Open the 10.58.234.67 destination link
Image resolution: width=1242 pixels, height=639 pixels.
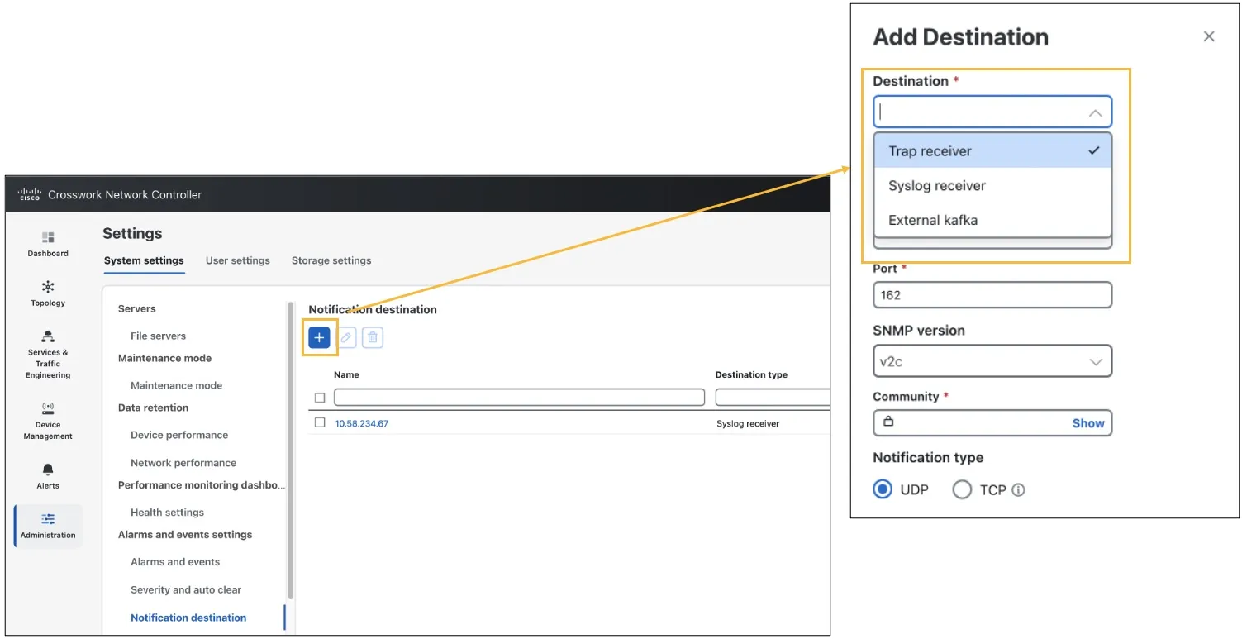[361, 423]
